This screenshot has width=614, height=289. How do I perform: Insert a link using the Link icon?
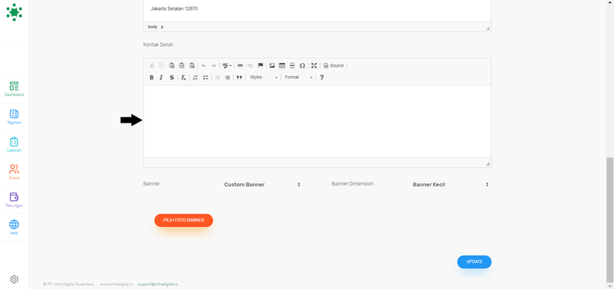pos(240,66)
